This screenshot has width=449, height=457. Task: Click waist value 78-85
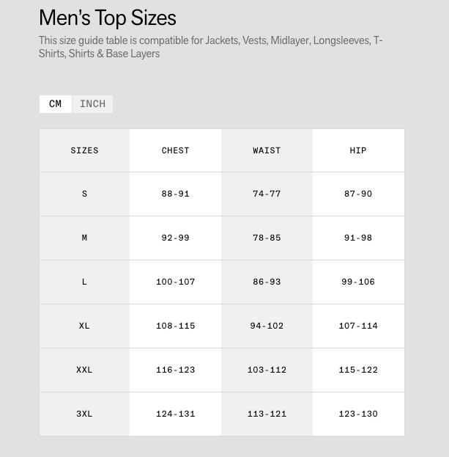(267, 238)
